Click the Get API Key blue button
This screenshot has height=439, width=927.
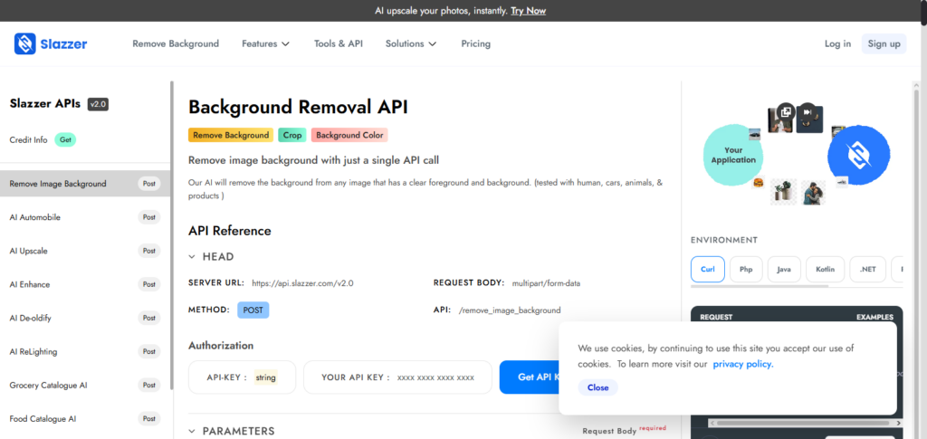point(529,377)
